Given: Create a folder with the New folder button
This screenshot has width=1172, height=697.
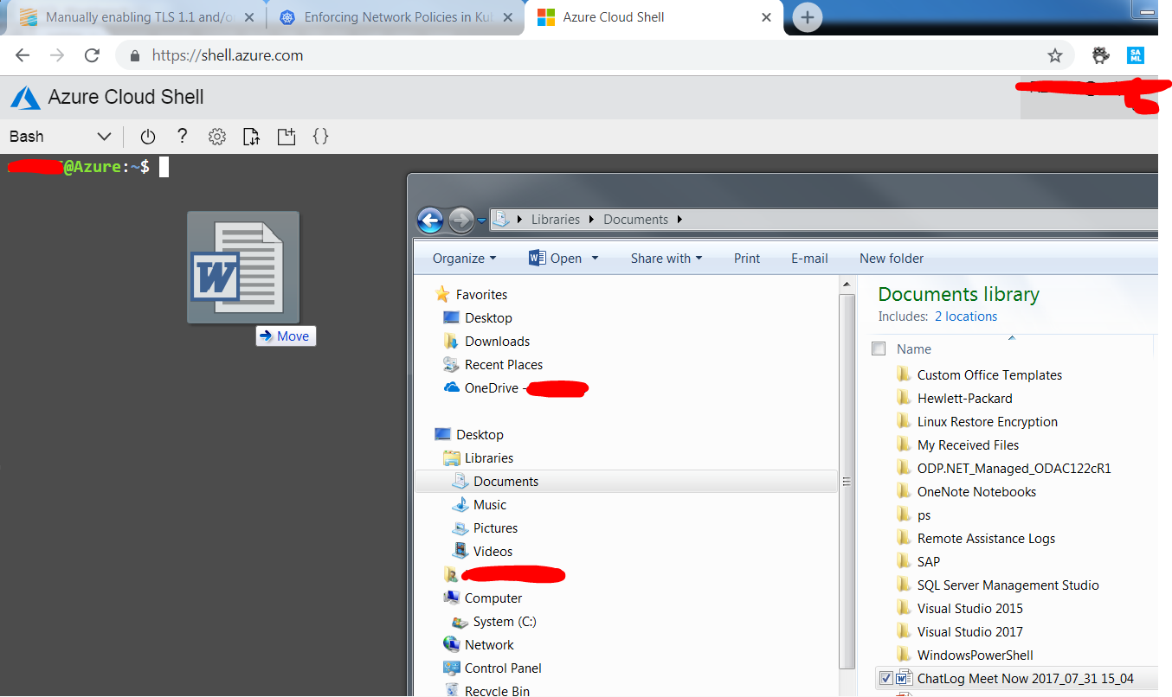Looking at the screenshot, I should click(891, 258).
